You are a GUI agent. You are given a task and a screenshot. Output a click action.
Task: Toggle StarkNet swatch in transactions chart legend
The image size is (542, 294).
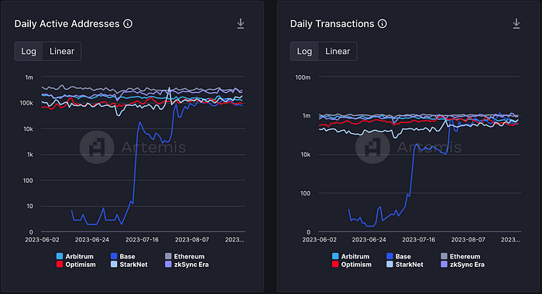[389, 265]
